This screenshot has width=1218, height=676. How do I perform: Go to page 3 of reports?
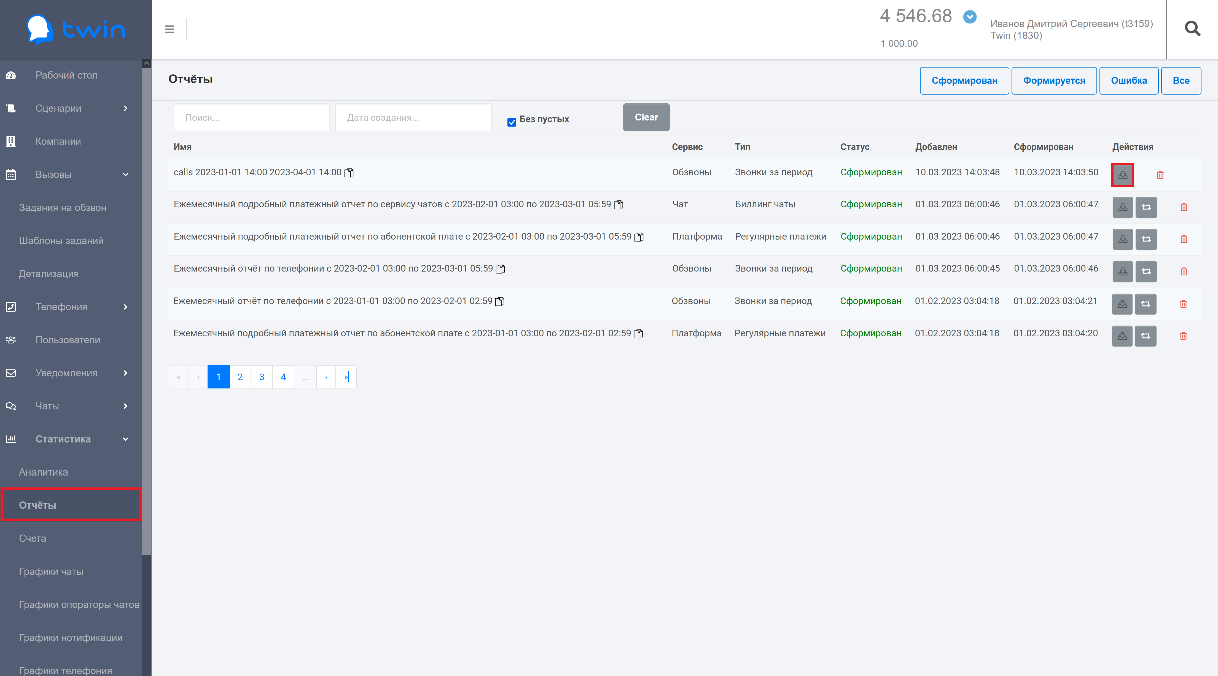coord(262,377)
